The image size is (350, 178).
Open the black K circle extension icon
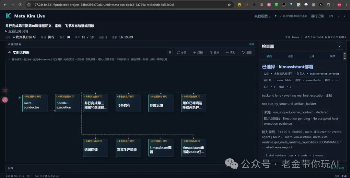[x=321, y=5]
